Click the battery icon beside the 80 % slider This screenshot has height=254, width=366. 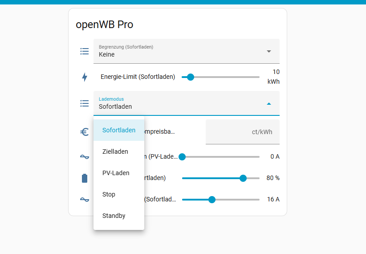[85, 178]
